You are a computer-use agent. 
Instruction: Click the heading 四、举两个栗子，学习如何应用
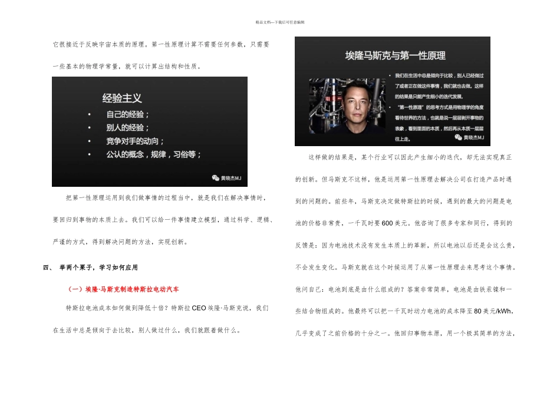coord(90,268)
